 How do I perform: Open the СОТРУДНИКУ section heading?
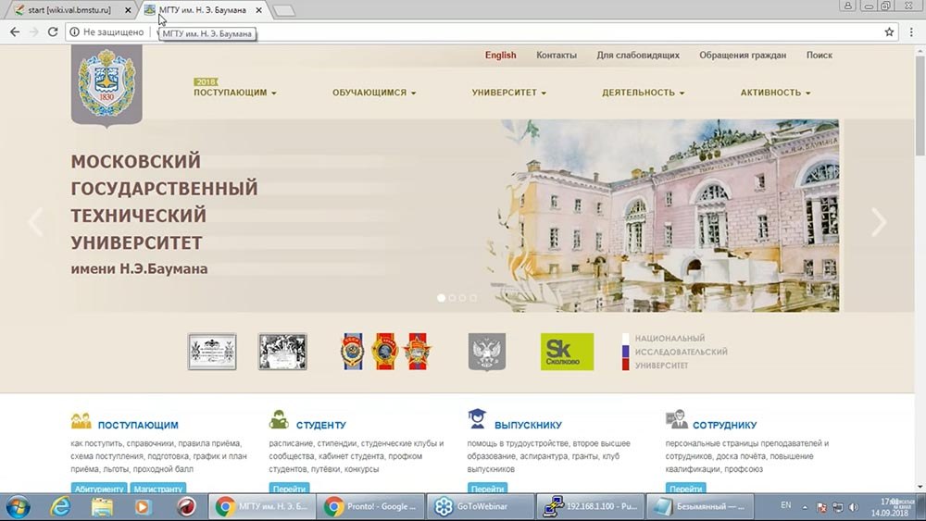[x=725, y=425]
